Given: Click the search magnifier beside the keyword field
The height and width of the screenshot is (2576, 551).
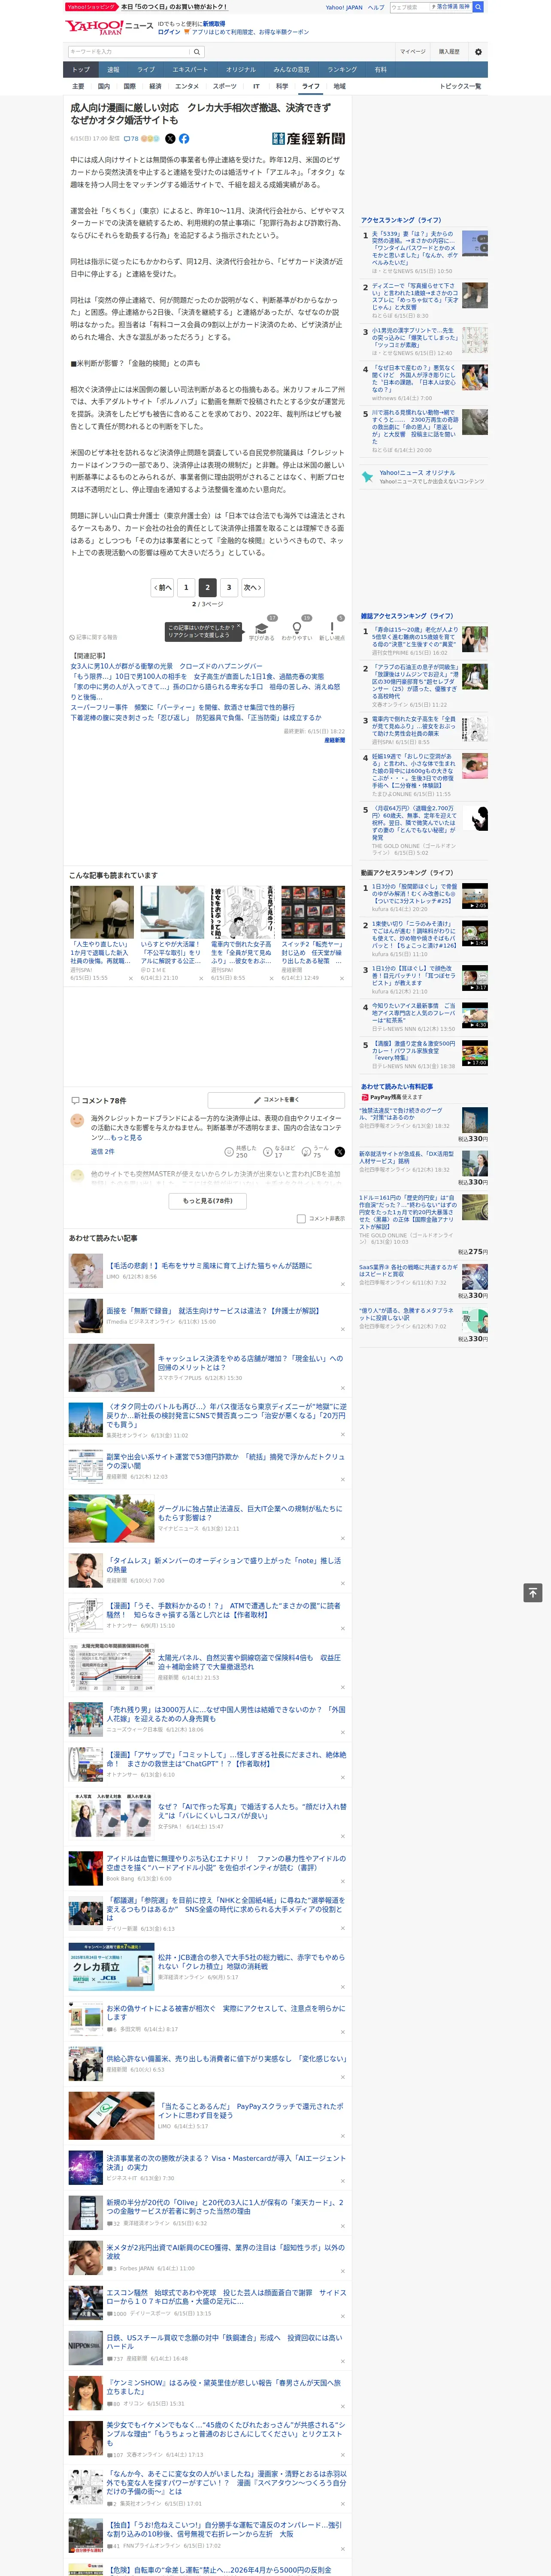Looking at the screenshot, I should pyautogui.click(x=197, y=52).
